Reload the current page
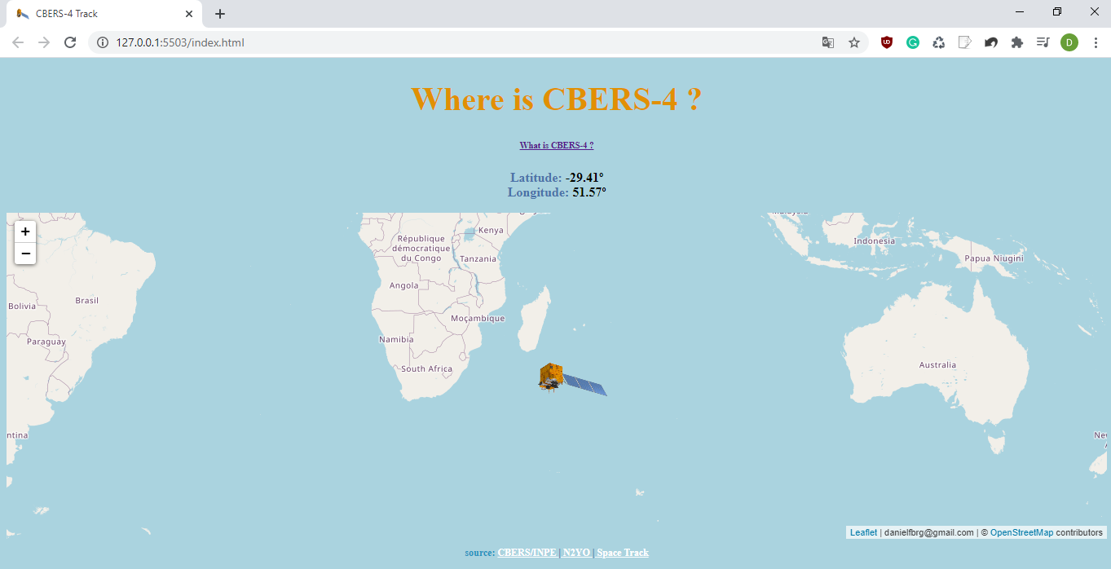Image resolution: width=1111 pixels, height=569 pixels. [x=70, y=42]
